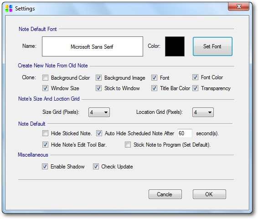Enable Stick Note to Program (Set Default)
258x219 pixels.
(x=128, y=145)
